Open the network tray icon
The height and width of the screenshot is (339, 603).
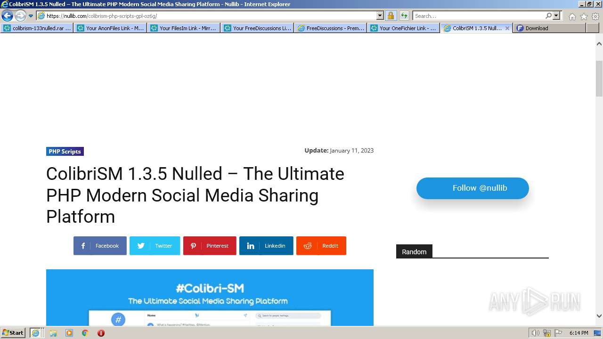point(547,333)
